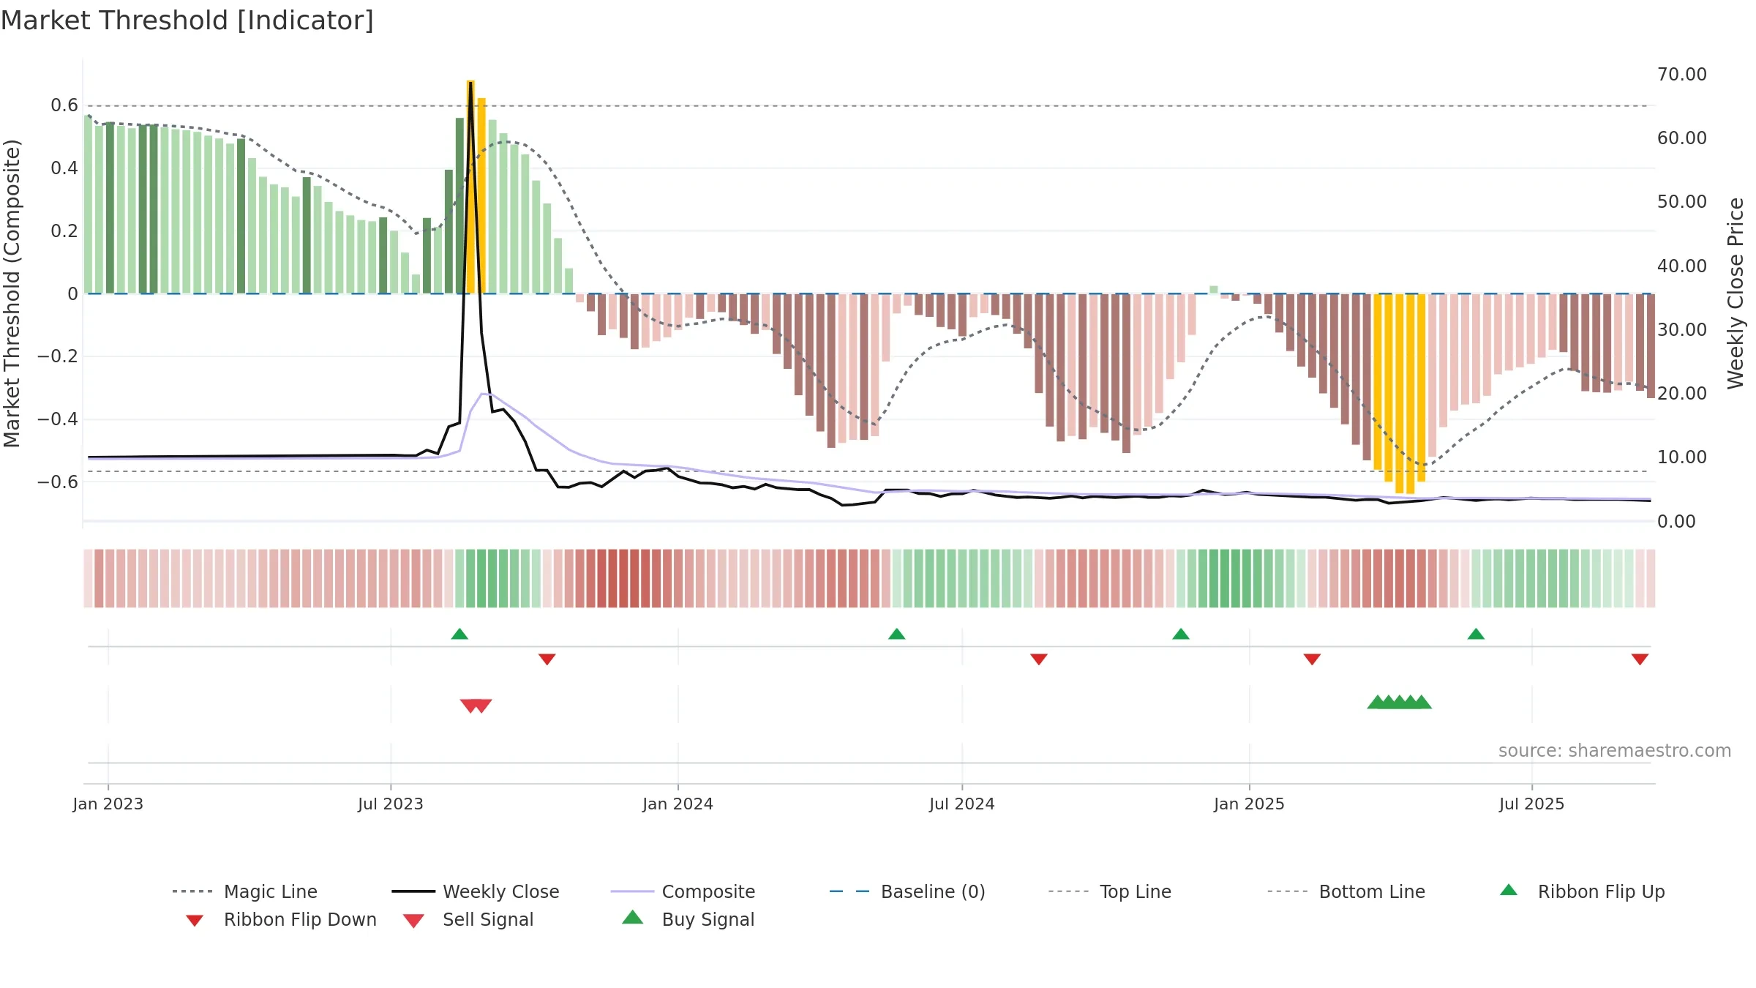Toggle the Composite legend entry
This screenshot has width=1756, height=988.
683,891
